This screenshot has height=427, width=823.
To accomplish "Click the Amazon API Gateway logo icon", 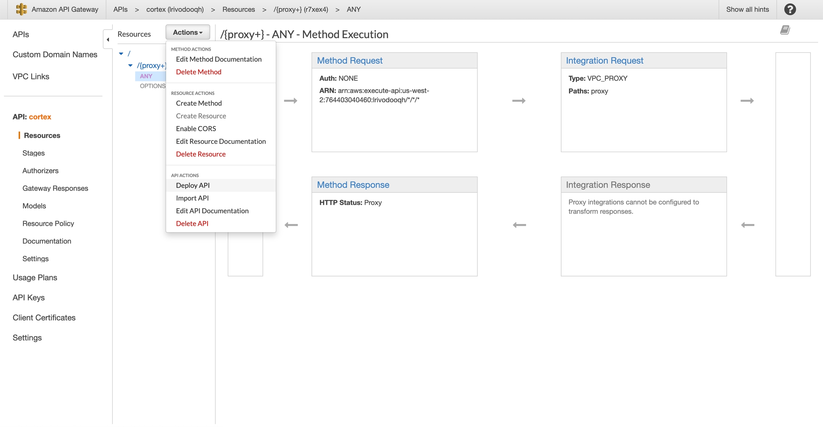I will (x=21, y=9).
